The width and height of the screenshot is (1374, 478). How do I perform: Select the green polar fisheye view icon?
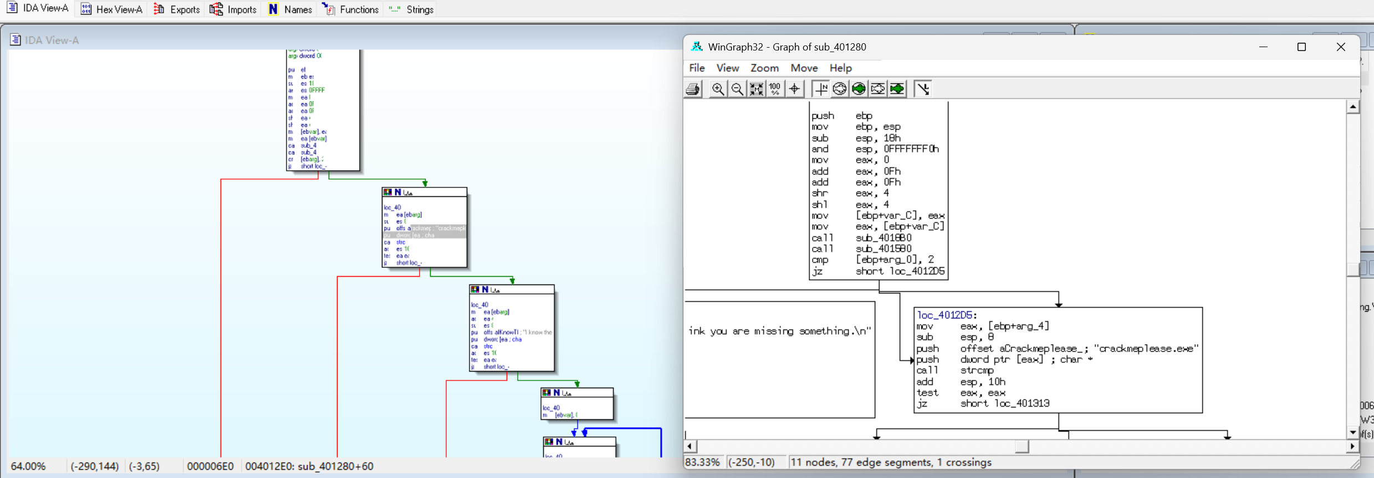(x=859, y=89)
